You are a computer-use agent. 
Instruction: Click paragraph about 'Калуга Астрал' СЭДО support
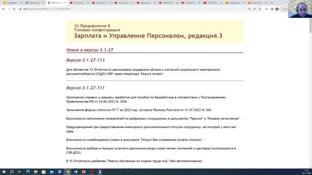(143, 71)
